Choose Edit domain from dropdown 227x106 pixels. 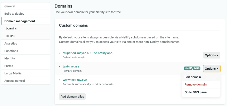pos(201,77)
